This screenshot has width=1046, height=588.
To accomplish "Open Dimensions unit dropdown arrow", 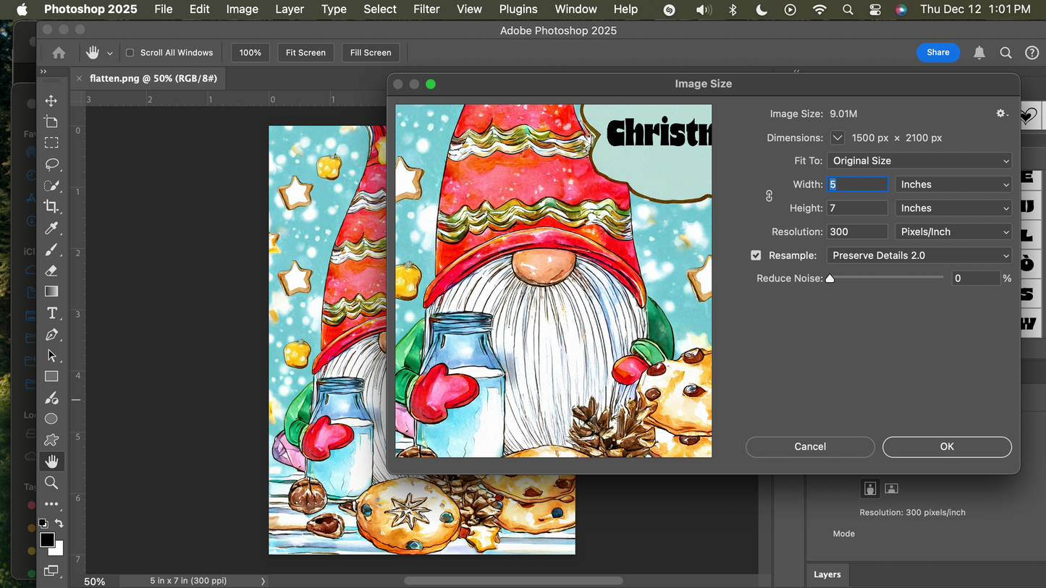I will (838, 137).
